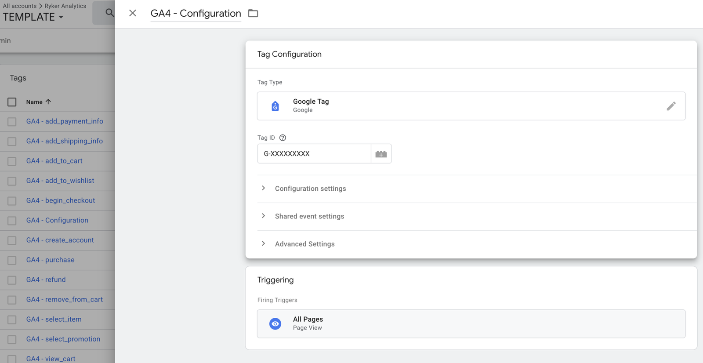The height and width of the screenshot is (363, 703).
Task: Check the GA4 - add_shipping_info checkbox
Action: click(x=12, y=142)
